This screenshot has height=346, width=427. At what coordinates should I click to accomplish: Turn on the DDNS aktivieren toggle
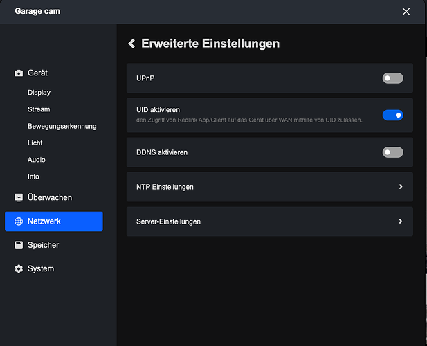point(392,152)
